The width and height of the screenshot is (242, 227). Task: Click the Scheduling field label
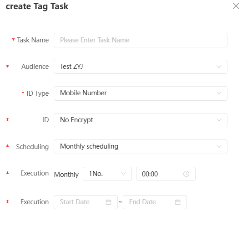pyautogui.click(x=32, y=147)
